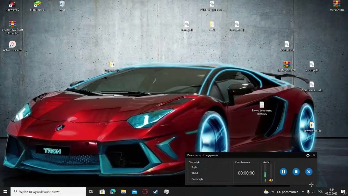The width and height of the screenshot is (348, 196).
Task: Click the Klatek statistics row
Action: 198,173
